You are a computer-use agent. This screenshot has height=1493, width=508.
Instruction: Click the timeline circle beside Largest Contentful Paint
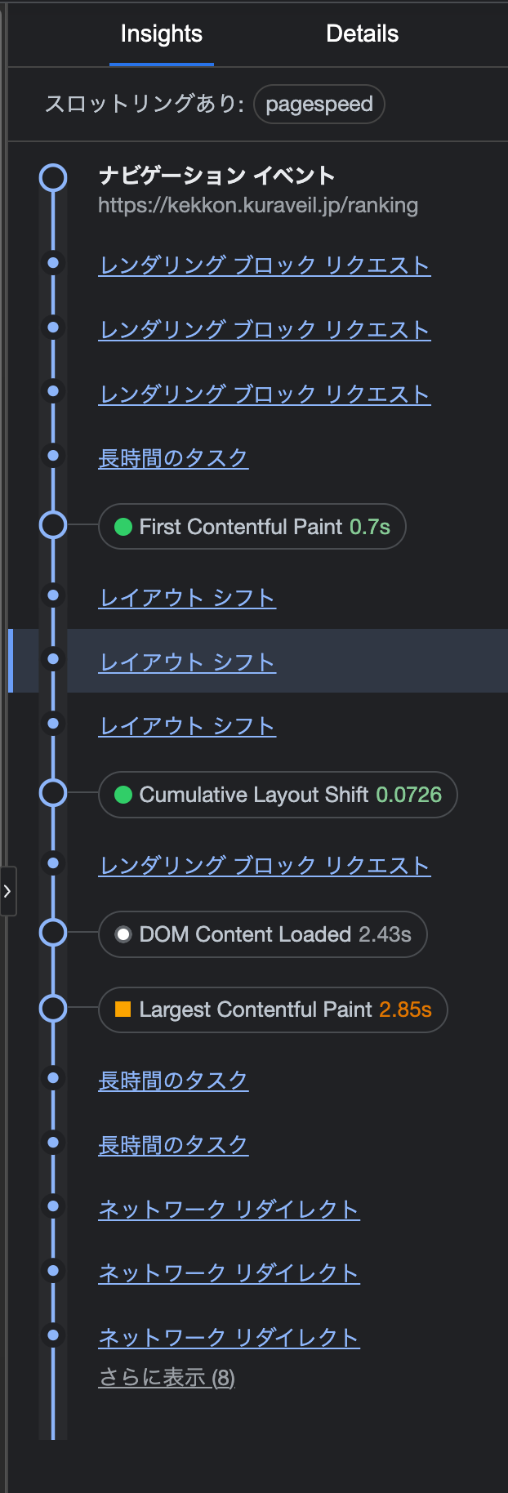[x=53, y=1009]
